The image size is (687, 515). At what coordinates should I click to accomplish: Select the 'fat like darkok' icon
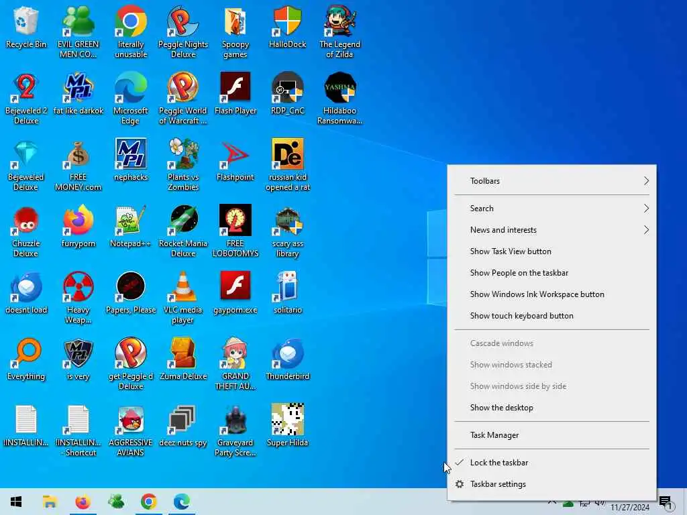click(78, 94)
